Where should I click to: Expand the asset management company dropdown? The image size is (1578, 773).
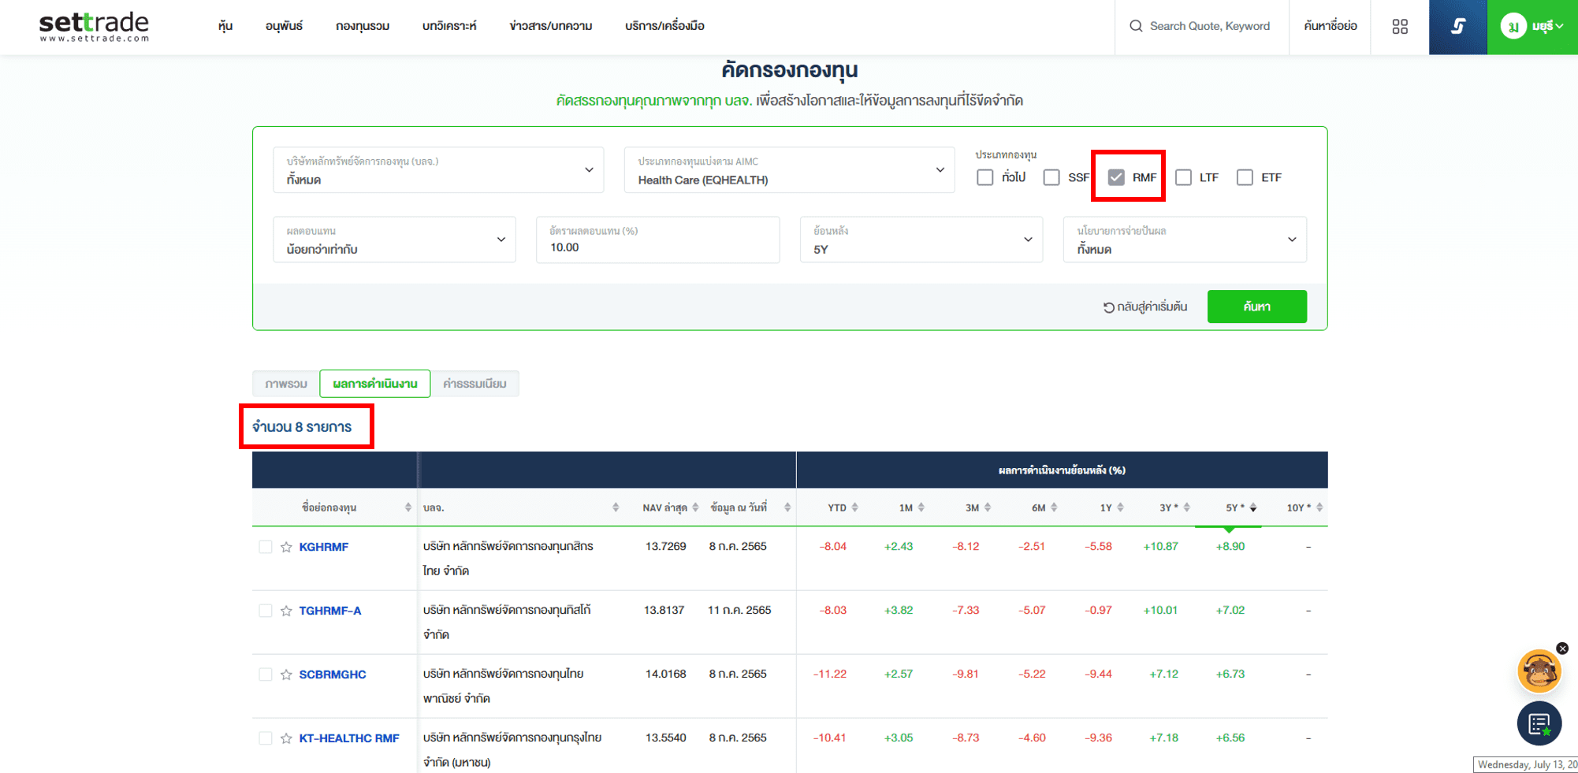click(x=438, y=170)
